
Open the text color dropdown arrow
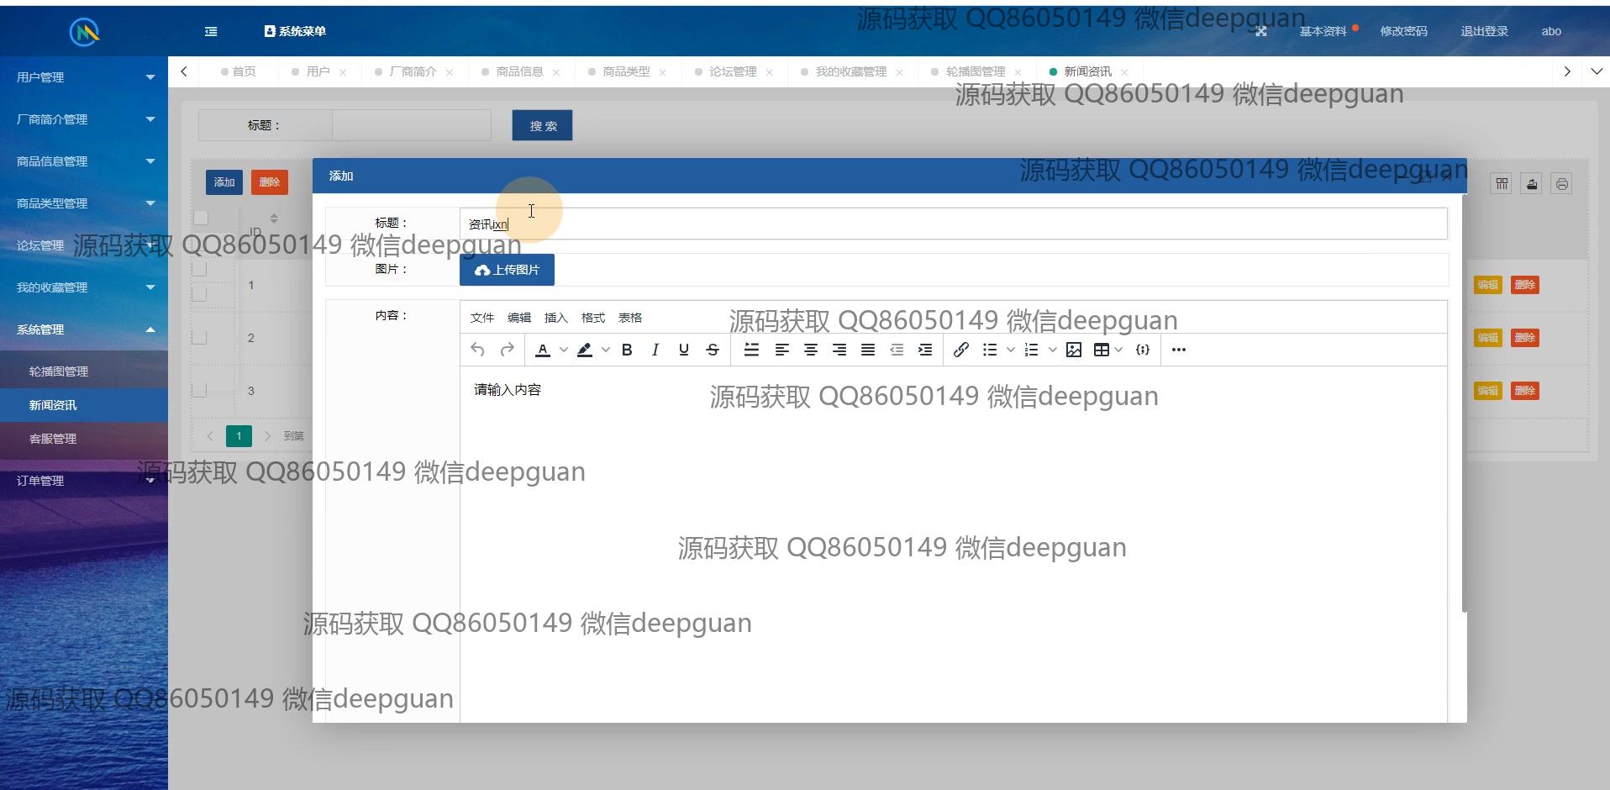coord(564,350)
